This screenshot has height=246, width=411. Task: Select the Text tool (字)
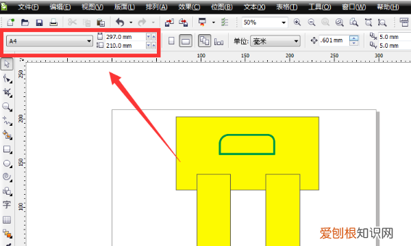(x=7, y=205)
